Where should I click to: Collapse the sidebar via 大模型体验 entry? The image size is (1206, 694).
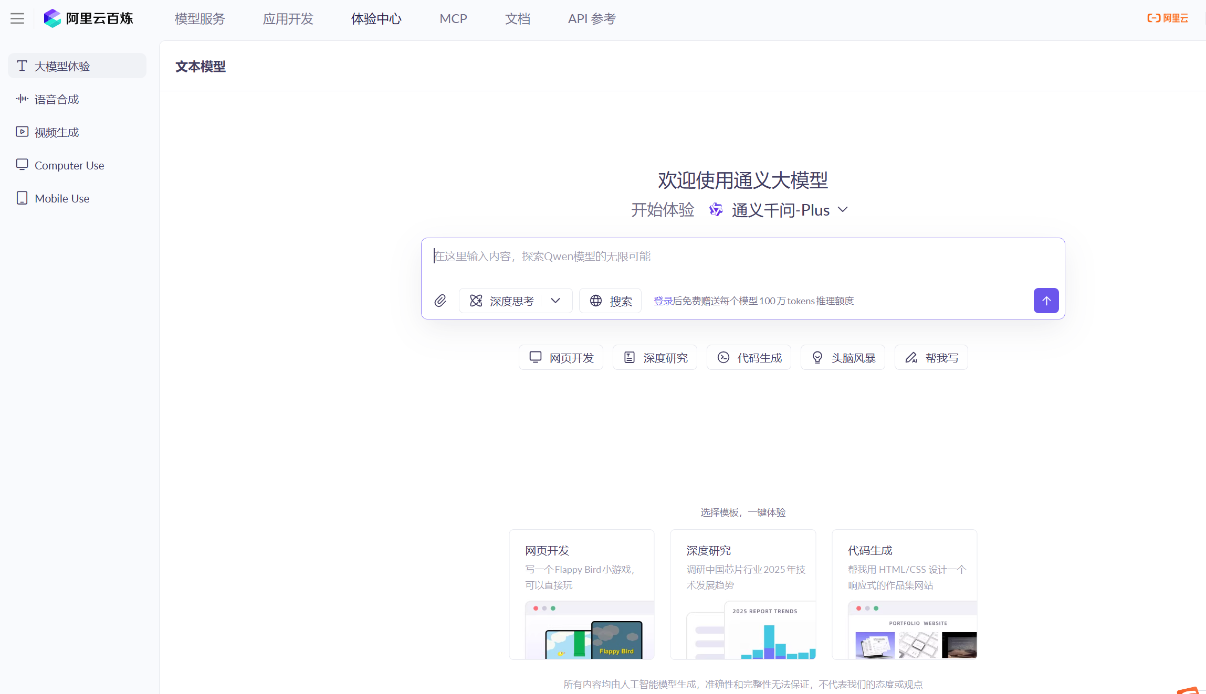pos(62,66)
